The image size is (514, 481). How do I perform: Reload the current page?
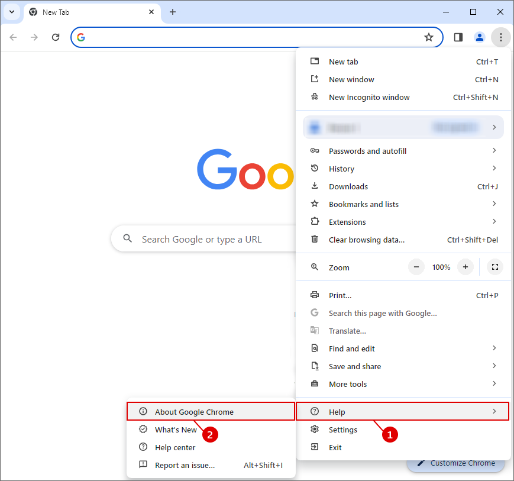tap(56, 37)
